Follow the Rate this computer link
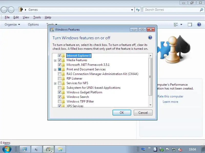Viewport: 205px width, 153px height. [x=170, y=96]
